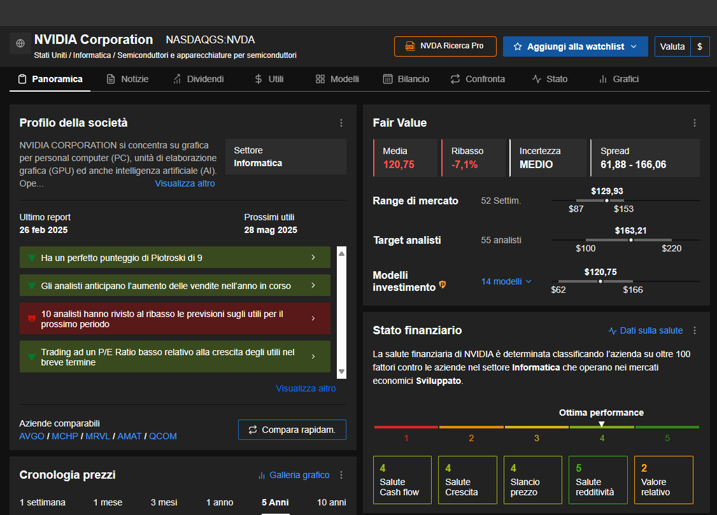
Task: Open the QCOM comparable company link
Action: [163, 437]
